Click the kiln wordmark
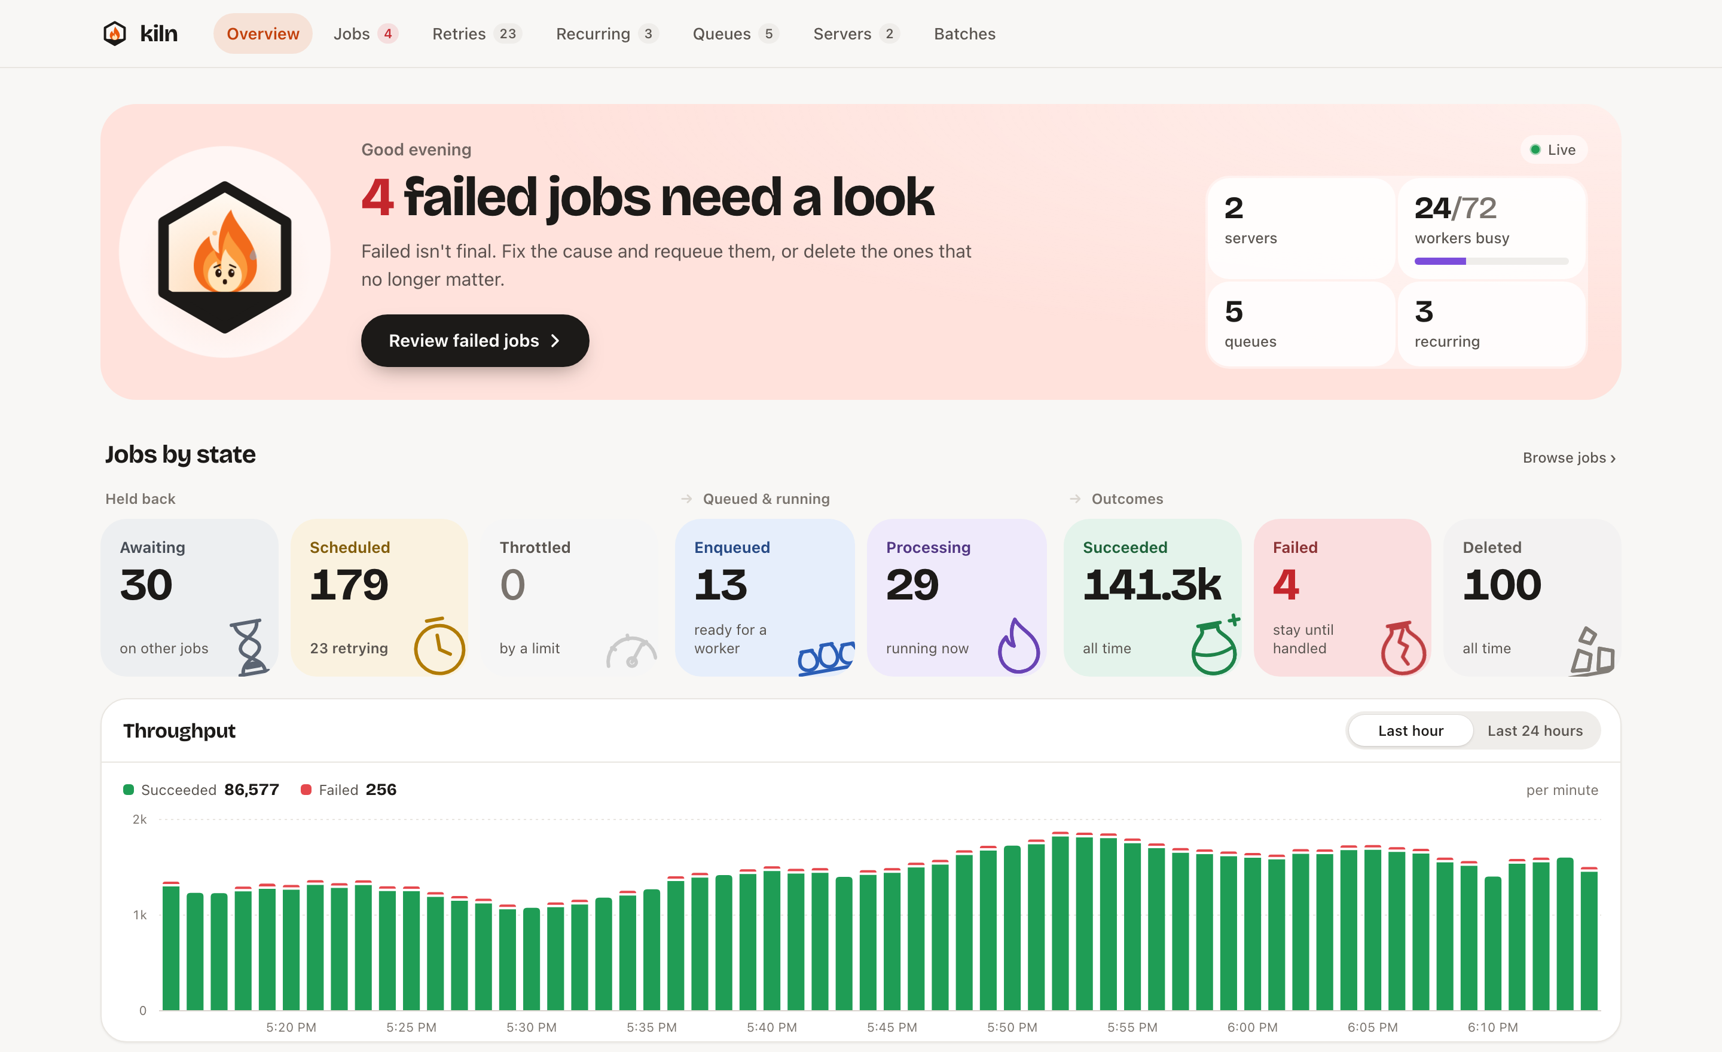The image size is (1722, 1052). pos(158,33)
